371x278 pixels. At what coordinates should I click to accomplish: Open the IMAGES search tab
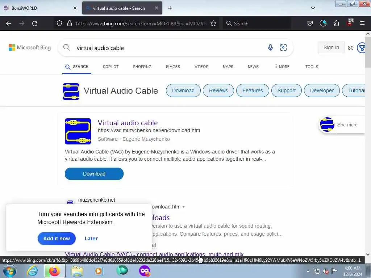click(x=173, y=67)
